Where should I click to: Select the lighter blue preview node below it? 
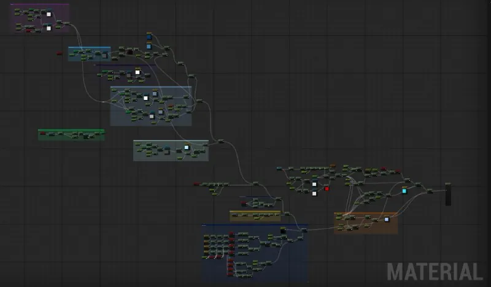point(149,46)
